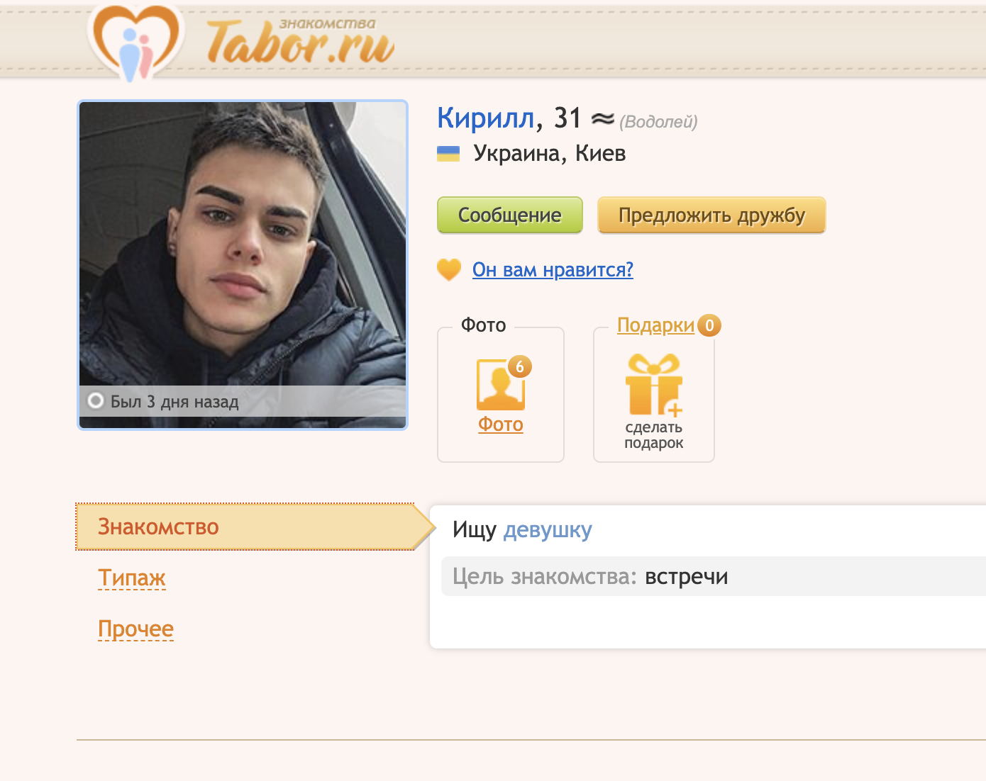986x781 pixels.
Task: Click the Ukraine flag icon
Action: tap(448, 154)
